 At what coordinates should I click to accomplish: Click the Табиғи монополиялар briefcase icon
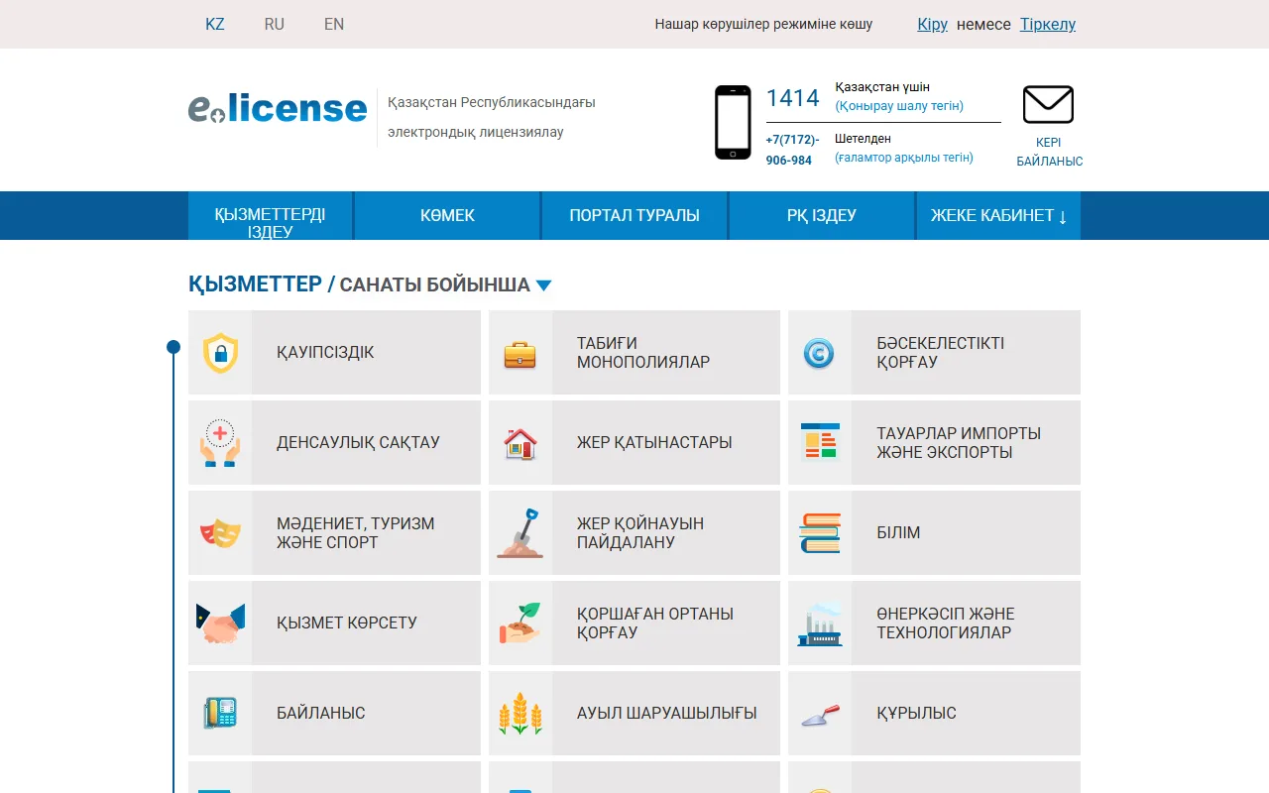point(520,354)
